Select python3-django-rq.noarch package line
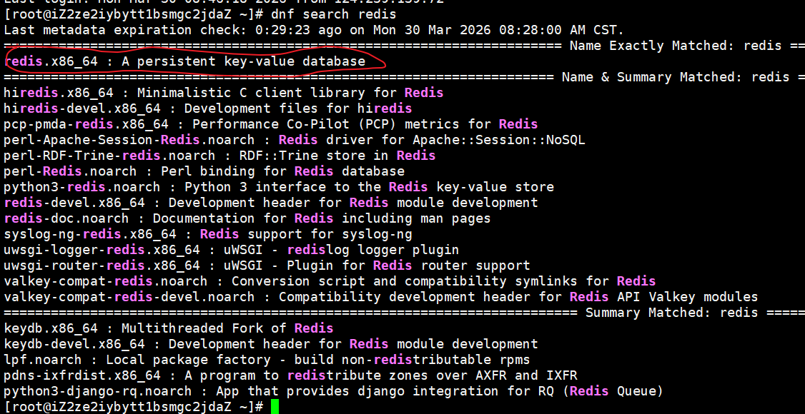 click(x=333, y=391)
